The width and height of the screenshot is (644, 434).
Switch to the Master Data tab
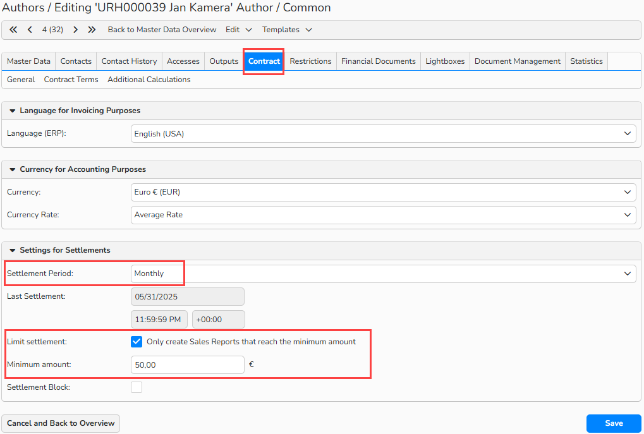pos(28,61)
